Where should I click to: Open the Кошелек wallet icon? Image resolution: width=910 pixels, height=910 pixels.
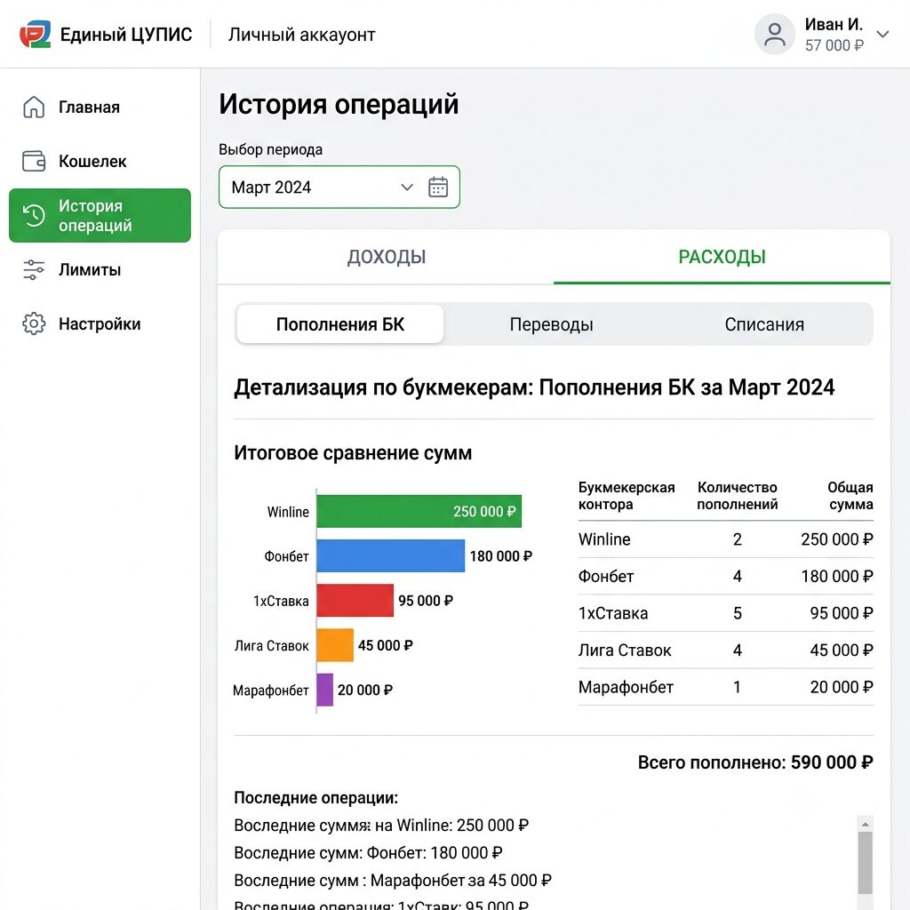pos(34,161)
